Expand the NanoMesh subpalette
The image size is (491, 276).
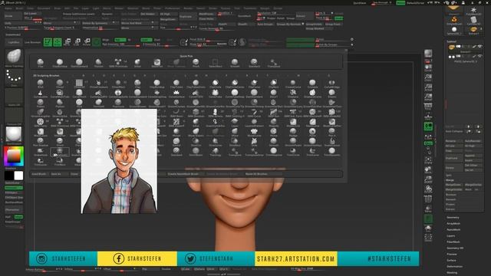click(x=453, y=230)
